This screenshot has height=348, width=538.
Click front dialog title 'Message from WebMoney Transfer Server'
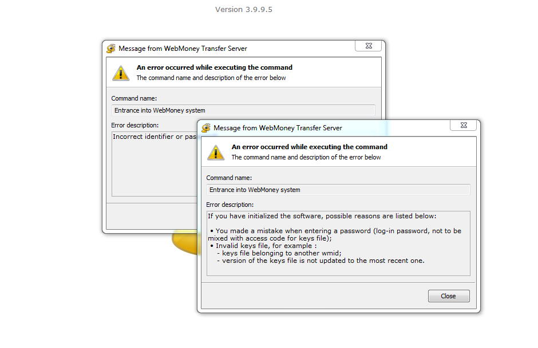click(278, 128)
